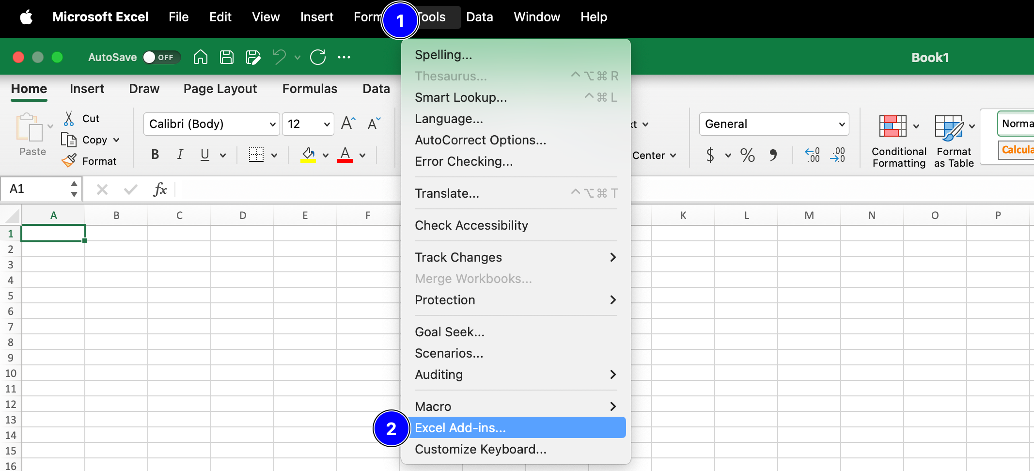Click the Increase Font Size icon
This screenshot has width=1034, height=471.
(348, 124)
